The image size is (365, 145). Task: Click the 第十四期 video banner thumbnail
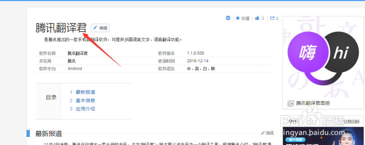point(323,136)
